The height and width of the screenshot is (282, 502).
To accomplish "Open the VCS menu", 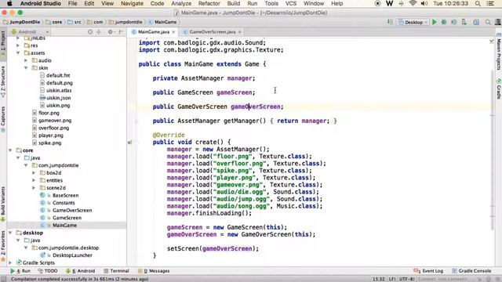I will pyautogui.click(x=291, y=3).
